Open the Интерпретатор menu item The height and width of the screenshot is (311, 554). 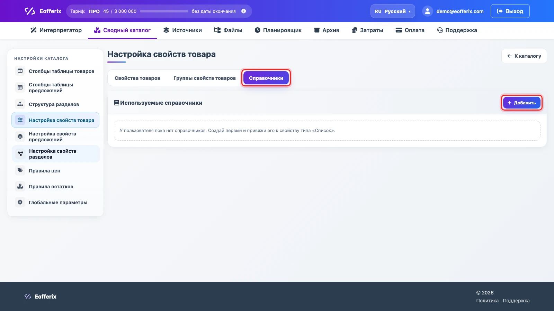click(56, 30)
